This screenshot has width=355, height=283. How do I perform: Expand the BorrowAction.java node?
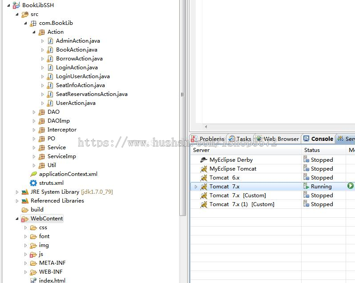42,59
